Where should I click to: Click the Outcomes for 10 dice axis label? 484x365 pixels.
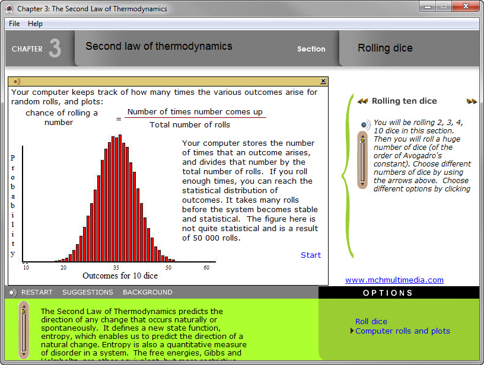click(120, 276)
